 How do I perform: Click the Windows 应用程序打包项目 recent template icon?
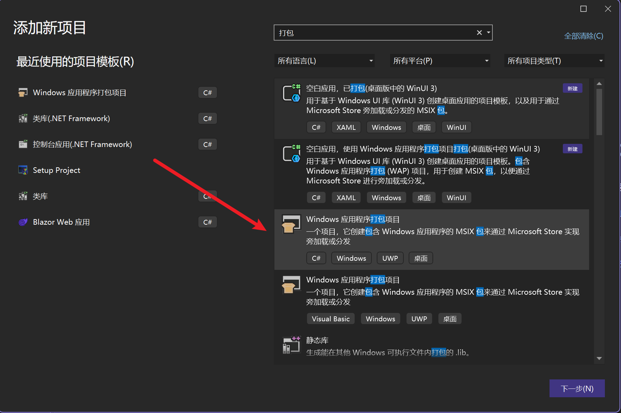pos(23,93)
